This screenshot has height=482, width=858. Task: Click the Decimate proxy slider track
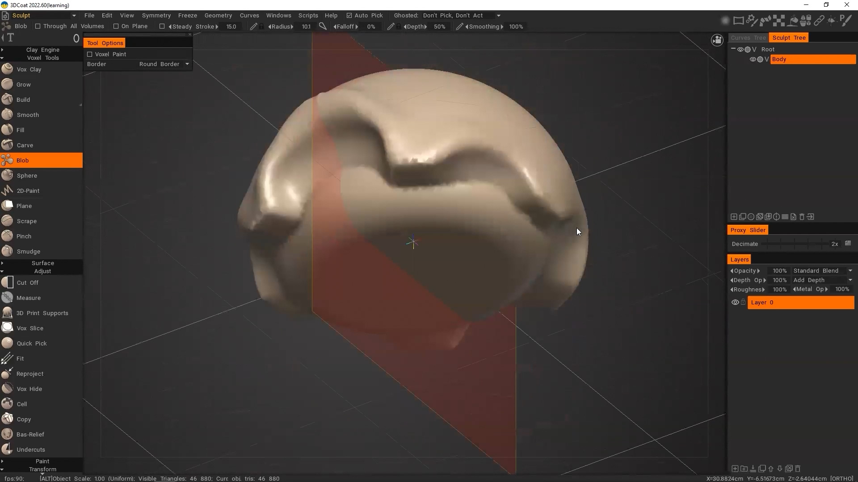point(795,244)
